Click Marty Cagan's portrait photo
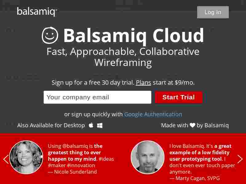Viewport: 246px width, 184px height. coord(148,157)
